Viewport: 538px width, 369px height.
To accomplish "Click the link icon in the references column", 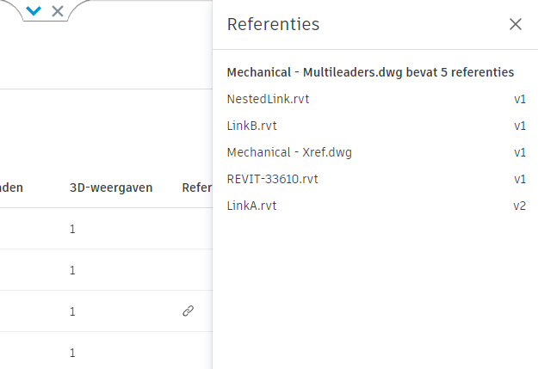I will 189,311.
